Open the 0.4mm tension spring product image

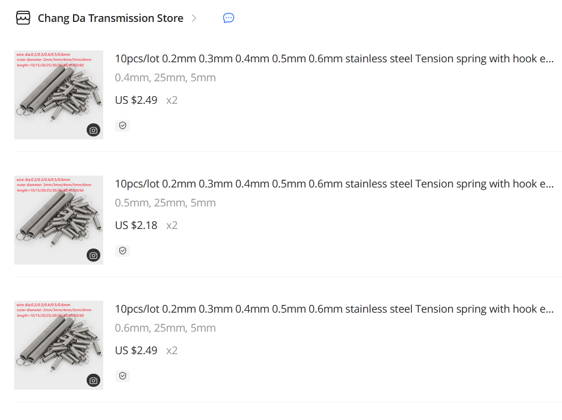59,94
